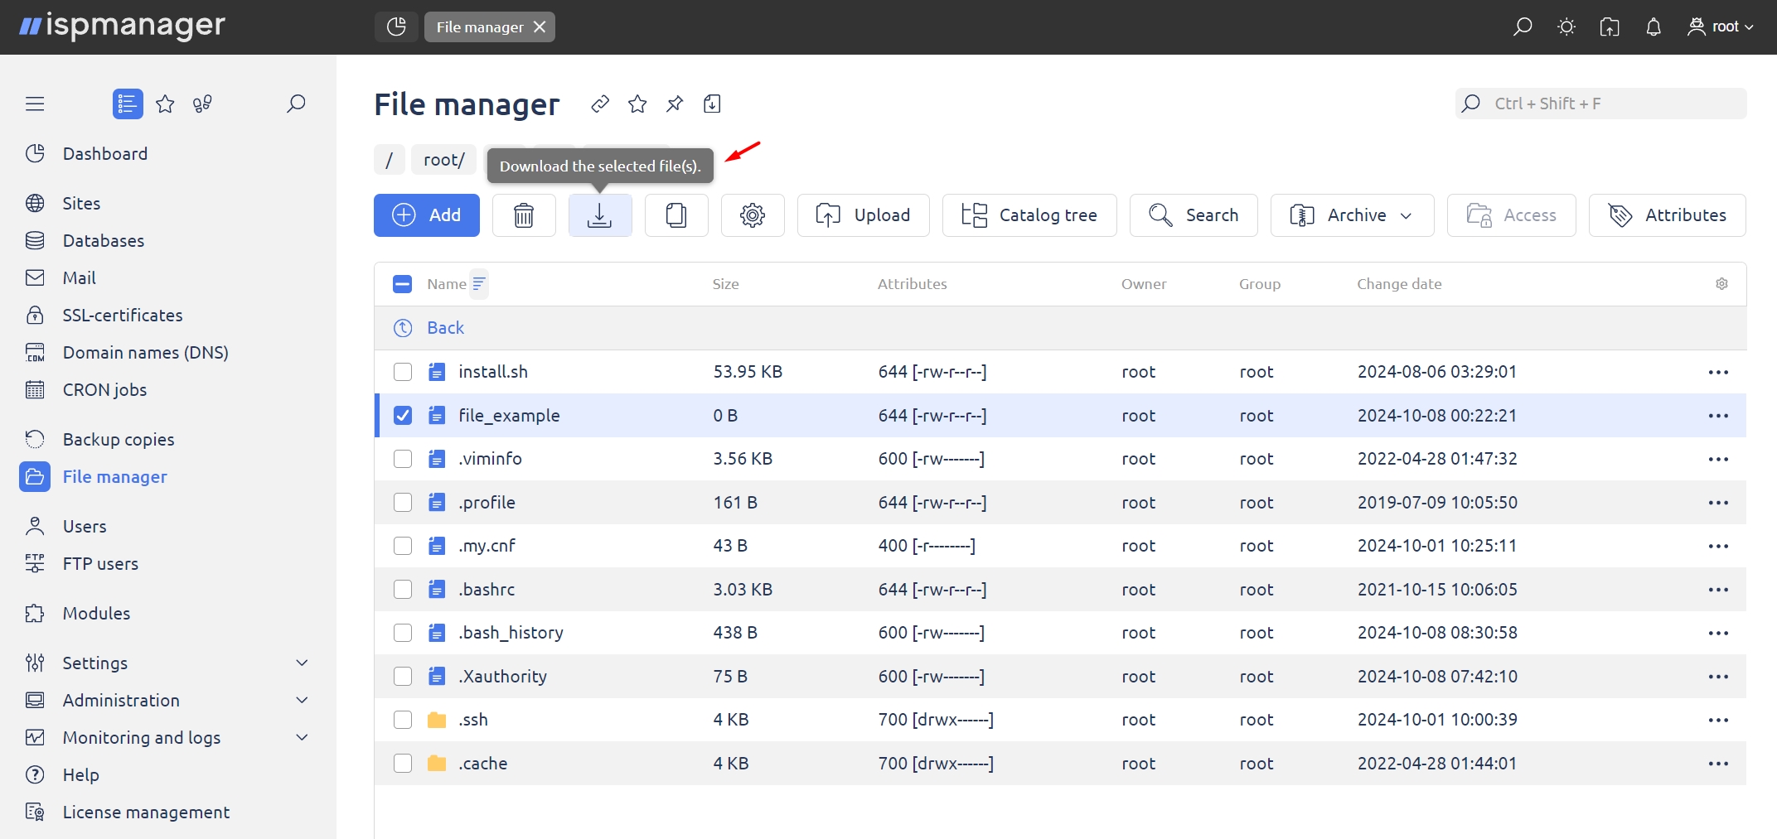
Task: Click the copy files toolbar icon
Action: 676,215
